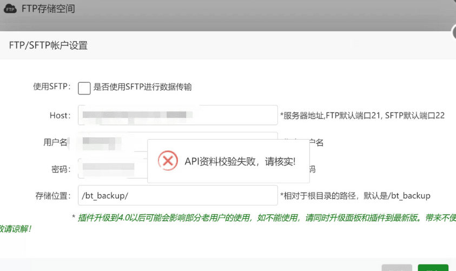This screenshot has width=456, height=271.
Task: Click the 'FTP/SFTP帐户设置' heading
Action: coord(48,45)
